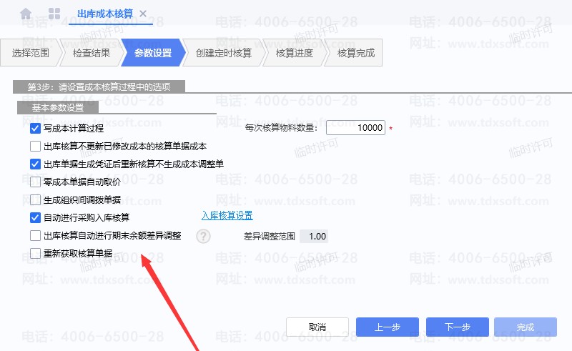The height and width of the screenshot is (351, 572).
Task: Select the 核算完成 step
Action: [355, 53]
